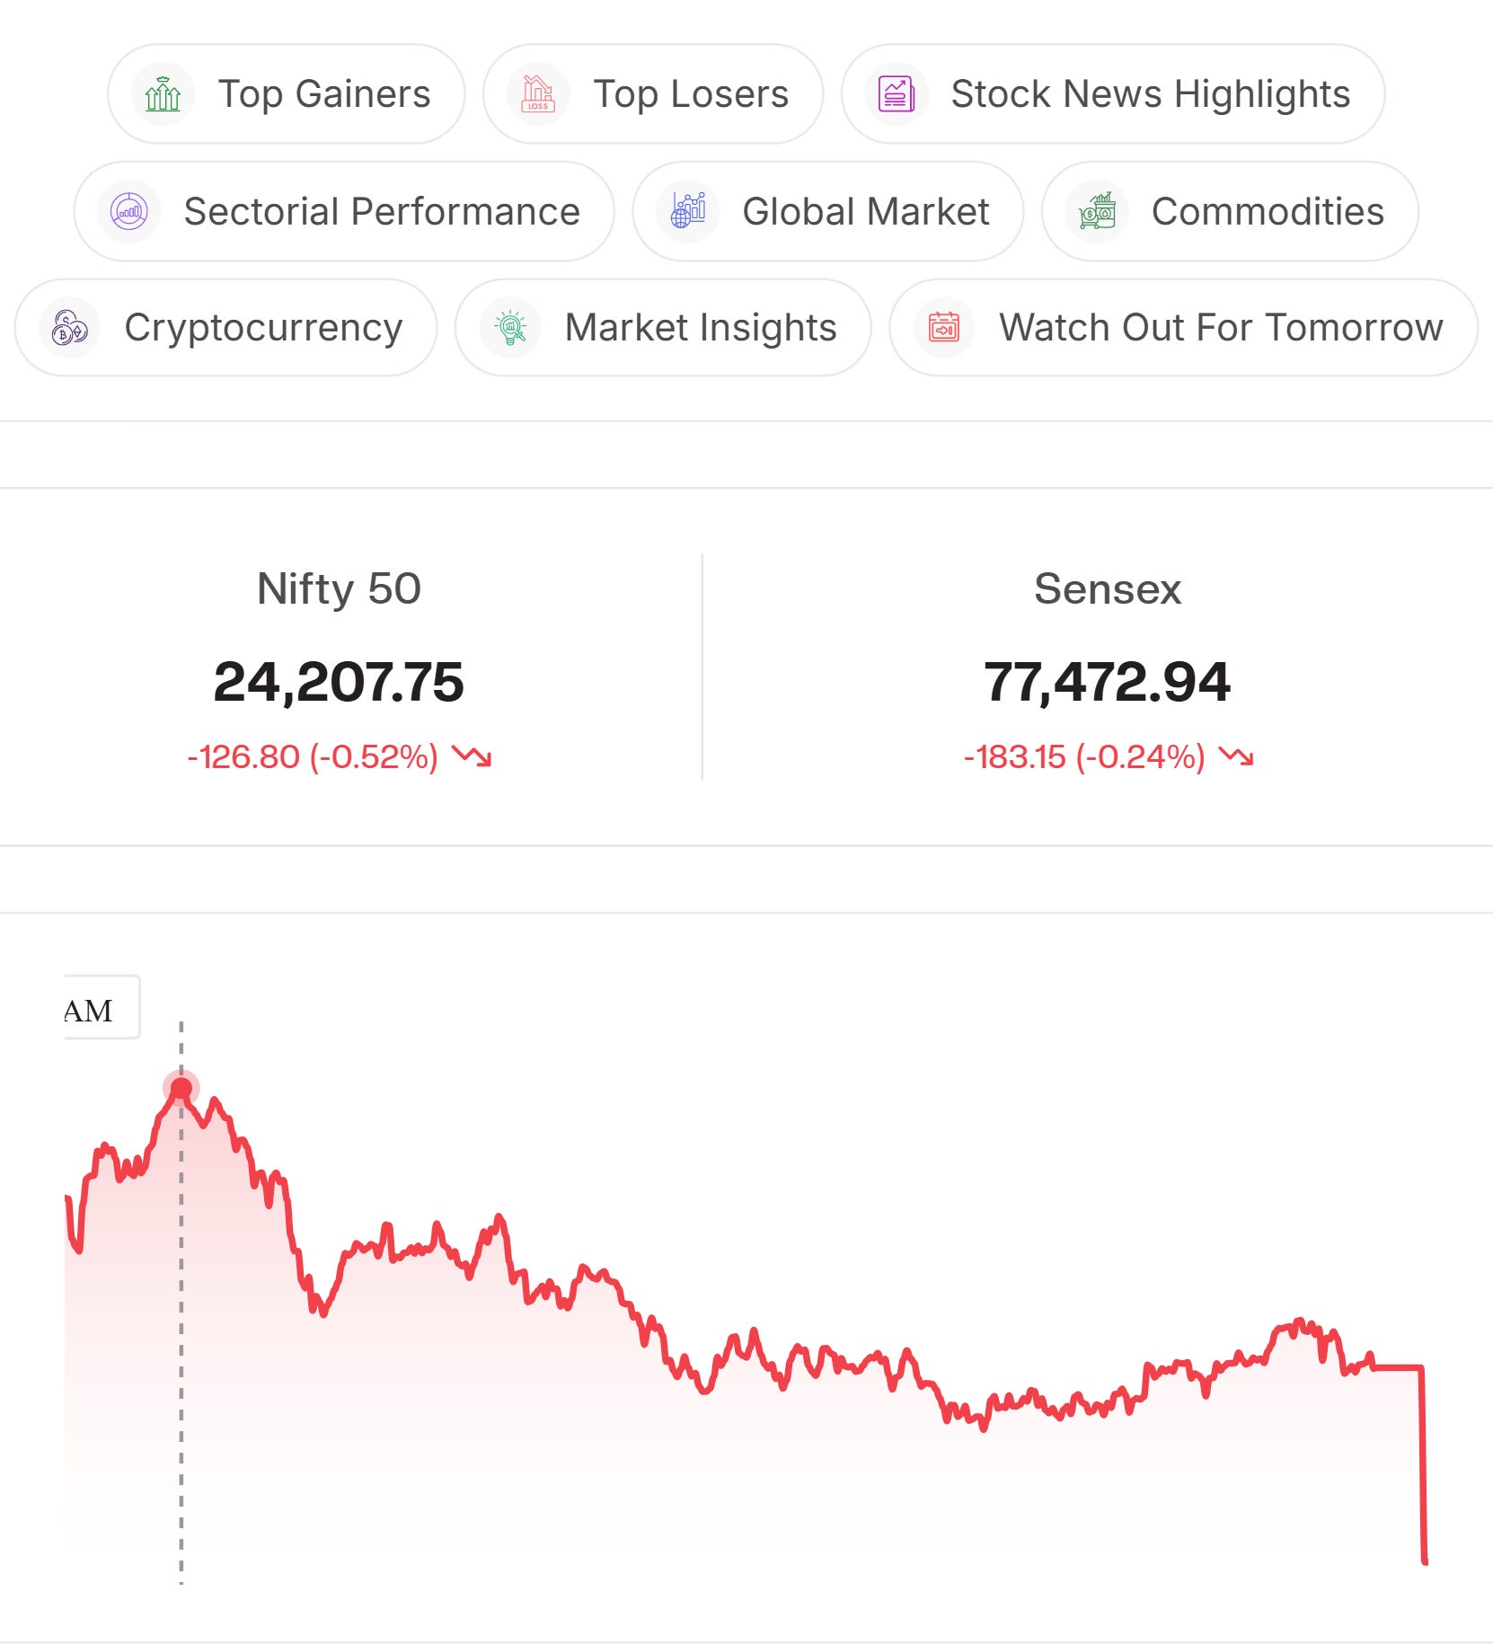Open the Top Gainers section
Viewport: 1493px width, 1644px height.
[x=287, y=93]
